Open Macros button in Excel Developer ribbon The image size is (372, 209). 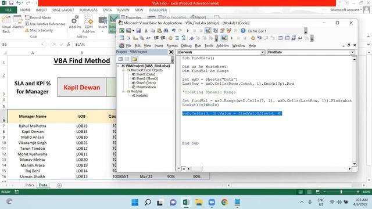pyautogui.click(x=18, y=22)
